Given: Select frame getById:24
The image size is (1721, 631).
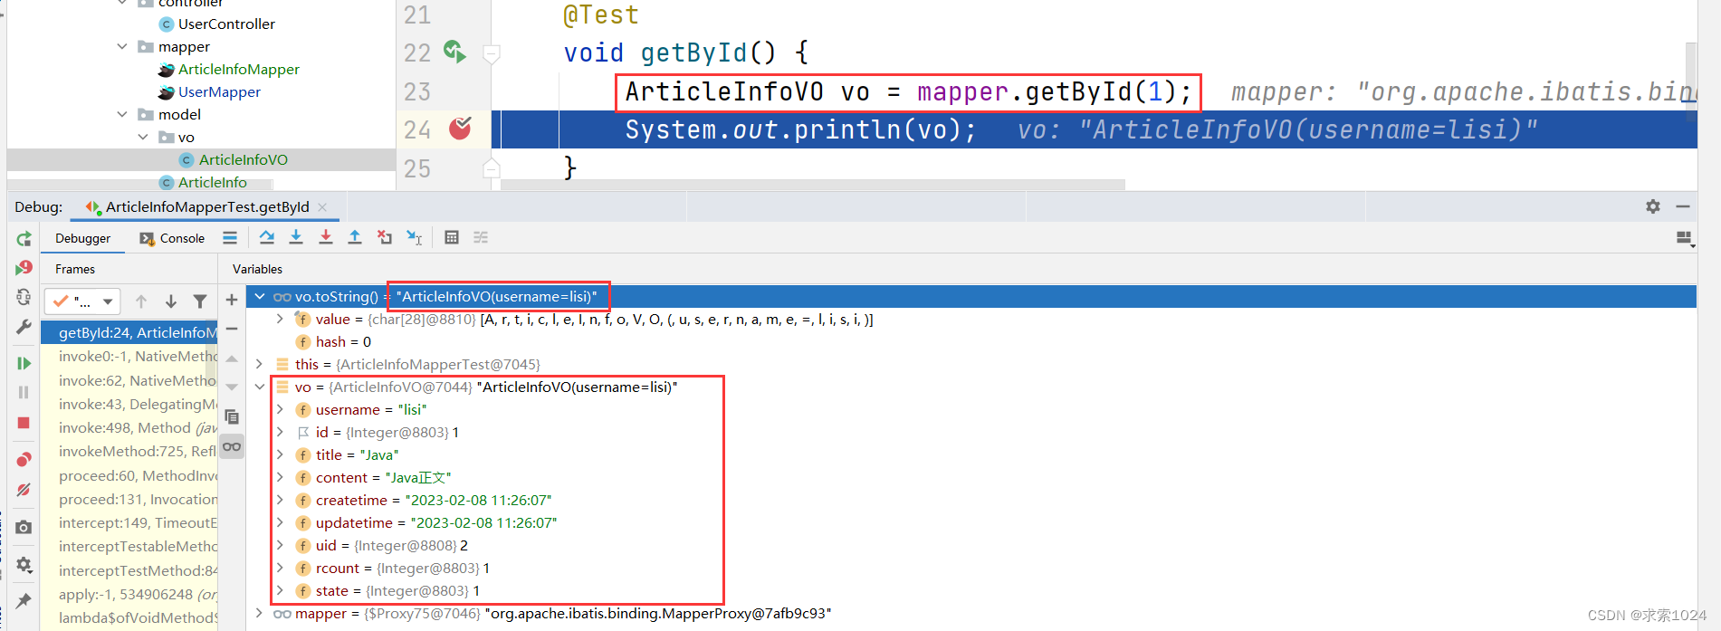Looking at the screenshot, I should [x=129, y=332].
